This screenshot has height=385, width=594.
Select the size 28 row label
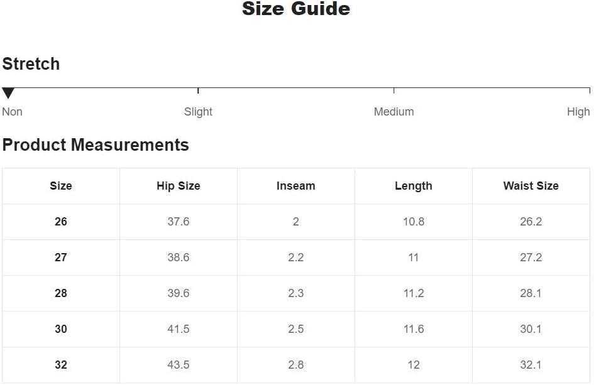pyautogui.click(x=61, y=293)
